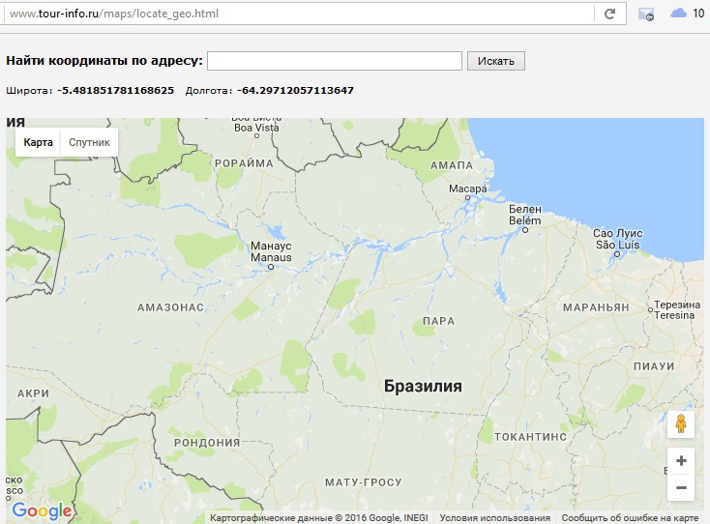The width and height of the screenshot is (710, 524).
Task: Click the map data copyright text
Action: click(319, 517)
